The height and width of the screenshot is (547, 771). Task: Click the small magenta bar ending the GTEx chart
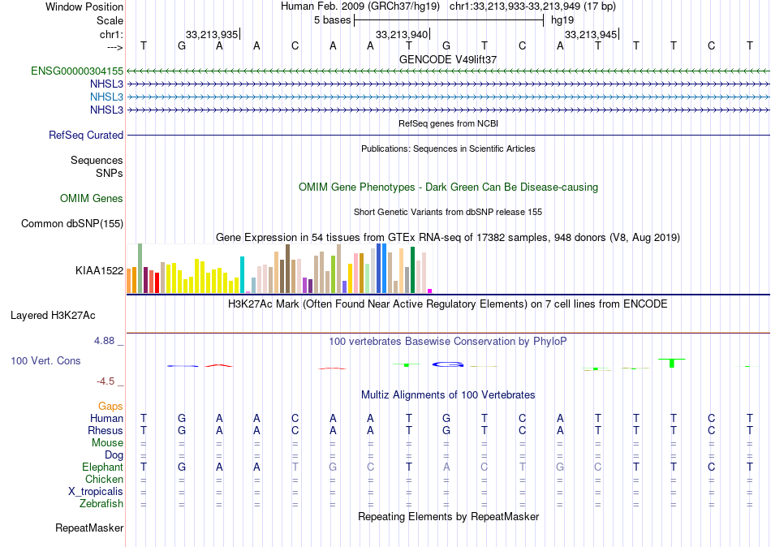point(430,291)
